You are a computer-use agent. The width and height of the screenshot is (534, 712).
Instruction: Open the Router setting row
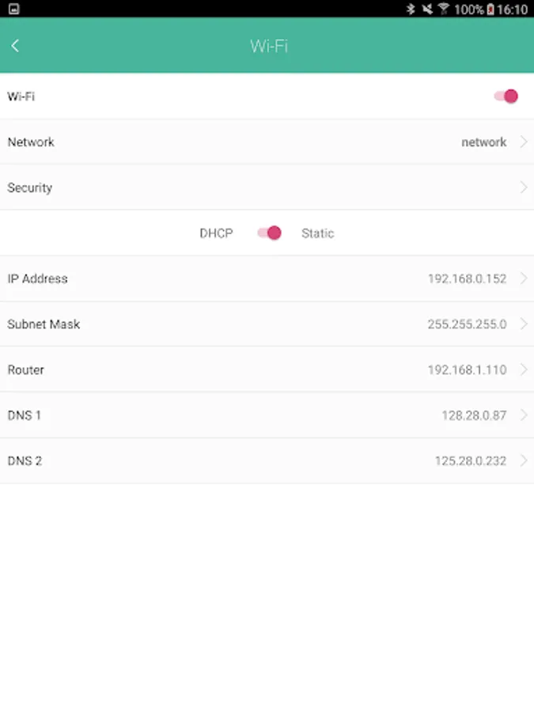[x=267, y=369]
